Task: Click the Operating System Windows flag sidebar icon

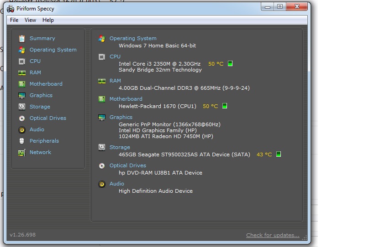Action: click(22, 50)
